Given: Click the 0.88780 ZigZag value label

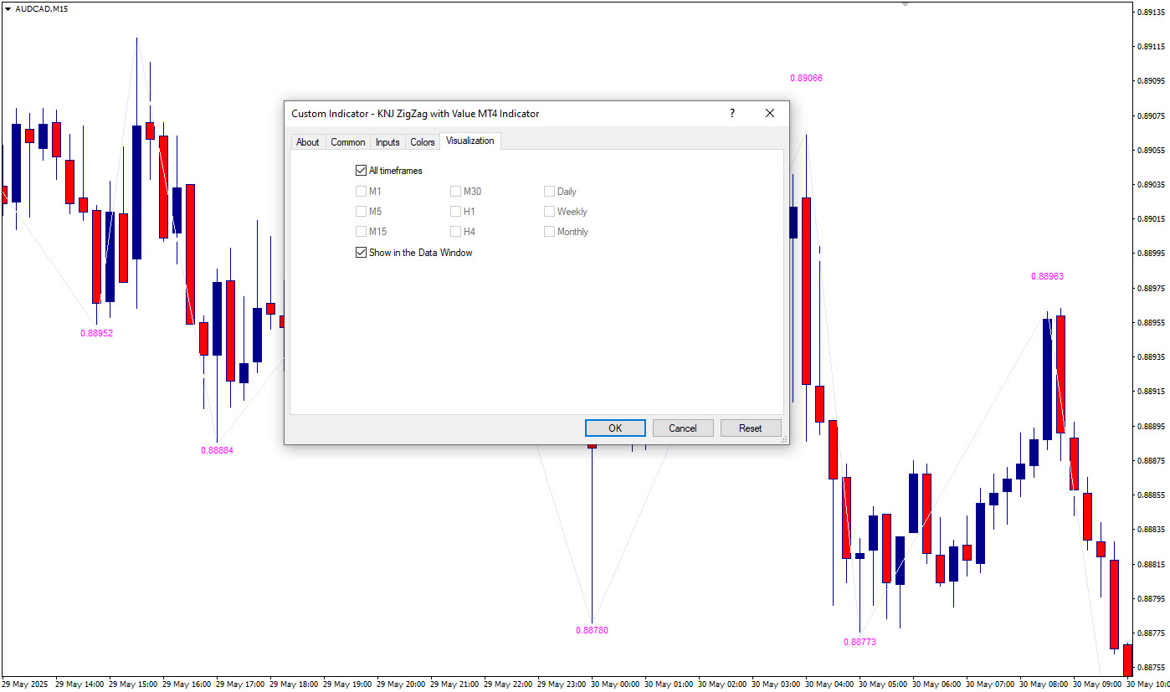Looking at the screenshot, I should pos(592,630).
